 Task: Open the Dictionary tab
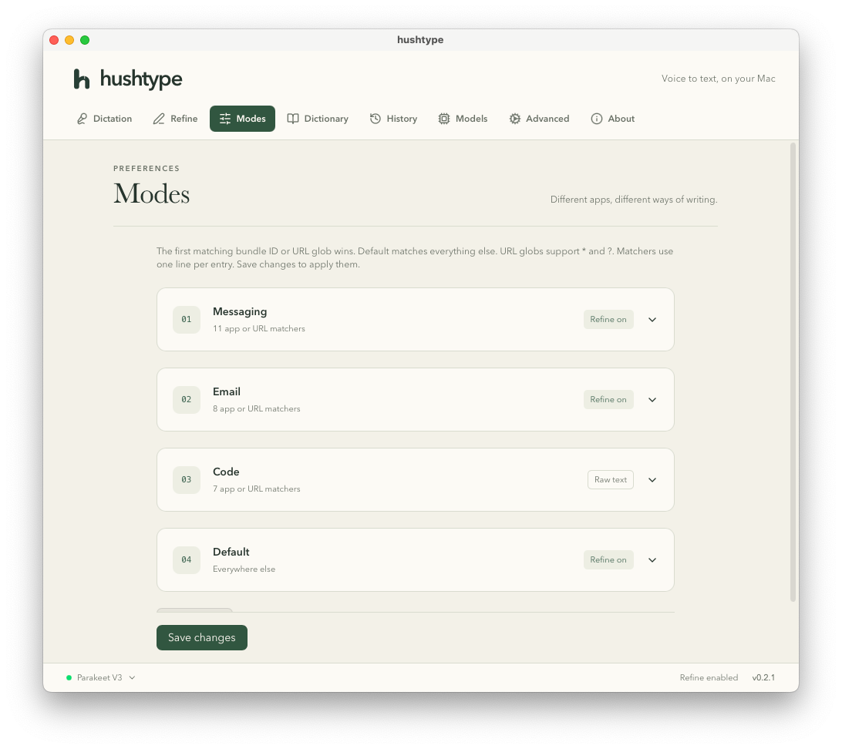(318, 119)
